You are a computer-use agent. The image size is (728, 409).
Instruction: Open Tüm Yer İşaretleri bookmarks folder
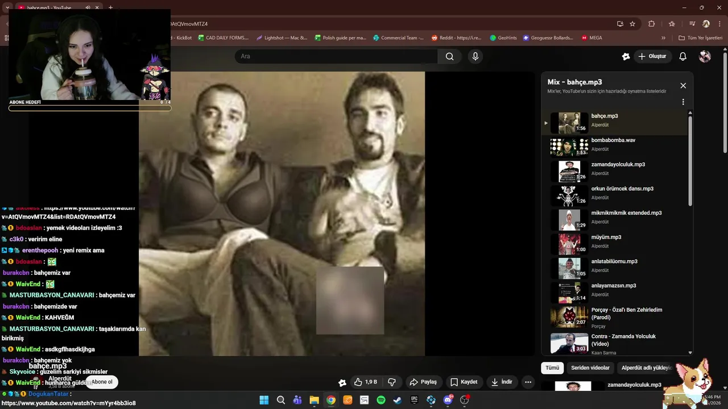tap(700, 38)
